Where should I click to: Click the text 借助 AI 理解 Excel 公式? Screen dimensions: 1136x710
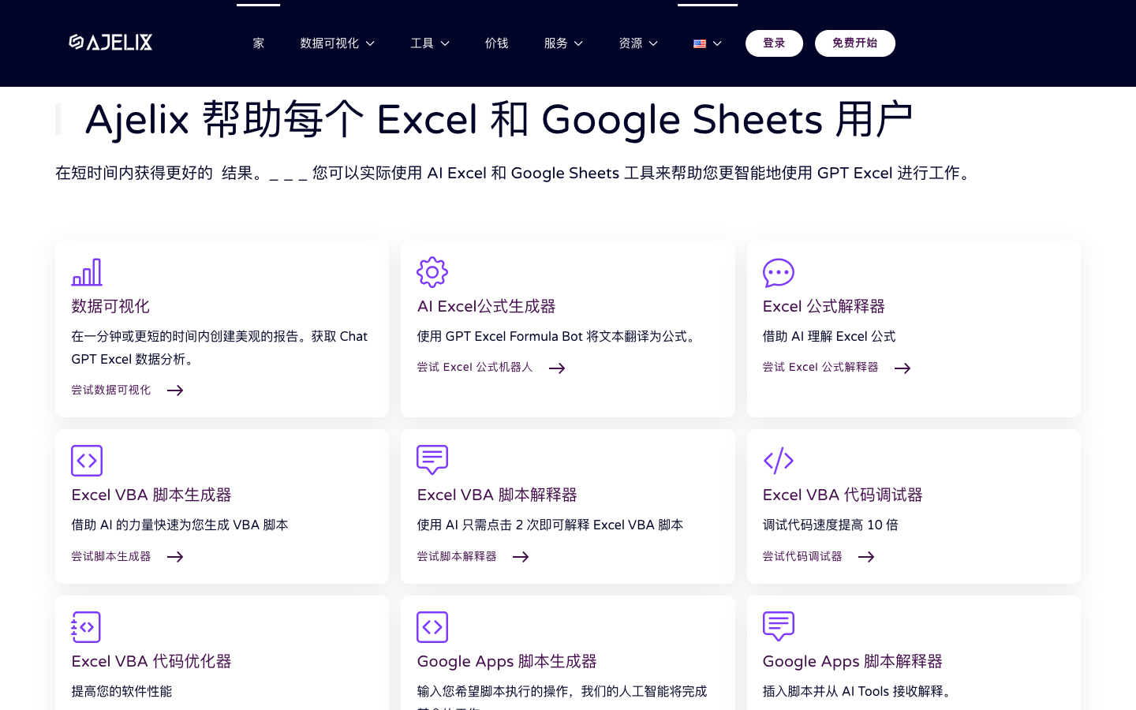click(x=829, y=336)
